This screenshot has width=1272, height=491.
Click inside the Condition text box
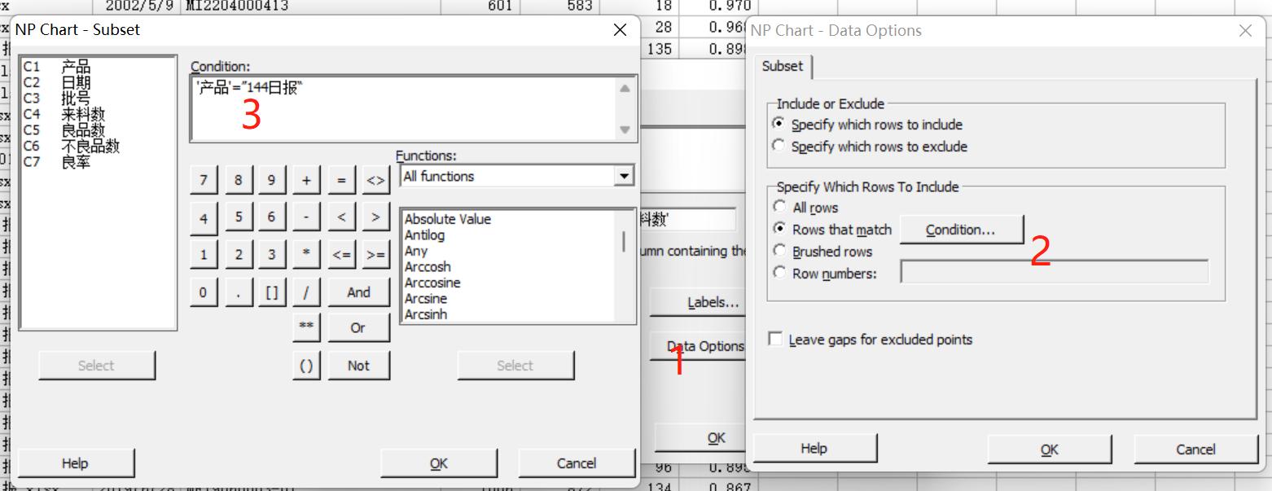(x=404, y=108)
